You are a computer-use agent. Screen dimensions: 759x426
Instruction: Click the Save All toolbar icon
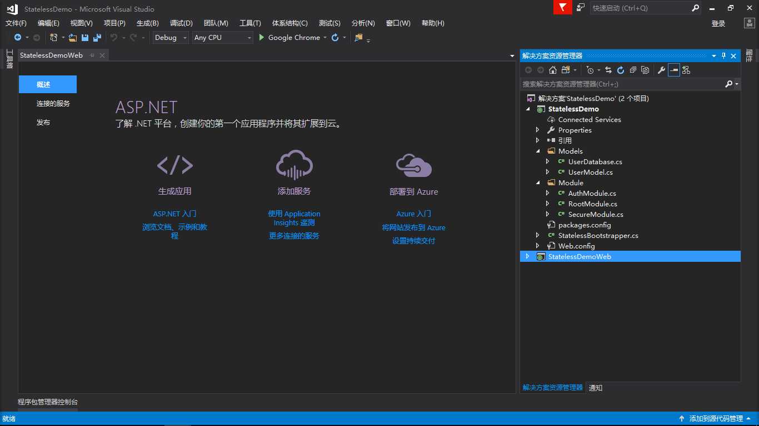pyautogui.click(x=97, y=37)
